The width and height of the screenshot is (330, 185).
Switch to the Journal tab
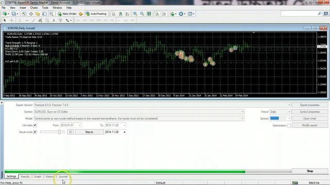pyautogui.click(x=63, y=177)
